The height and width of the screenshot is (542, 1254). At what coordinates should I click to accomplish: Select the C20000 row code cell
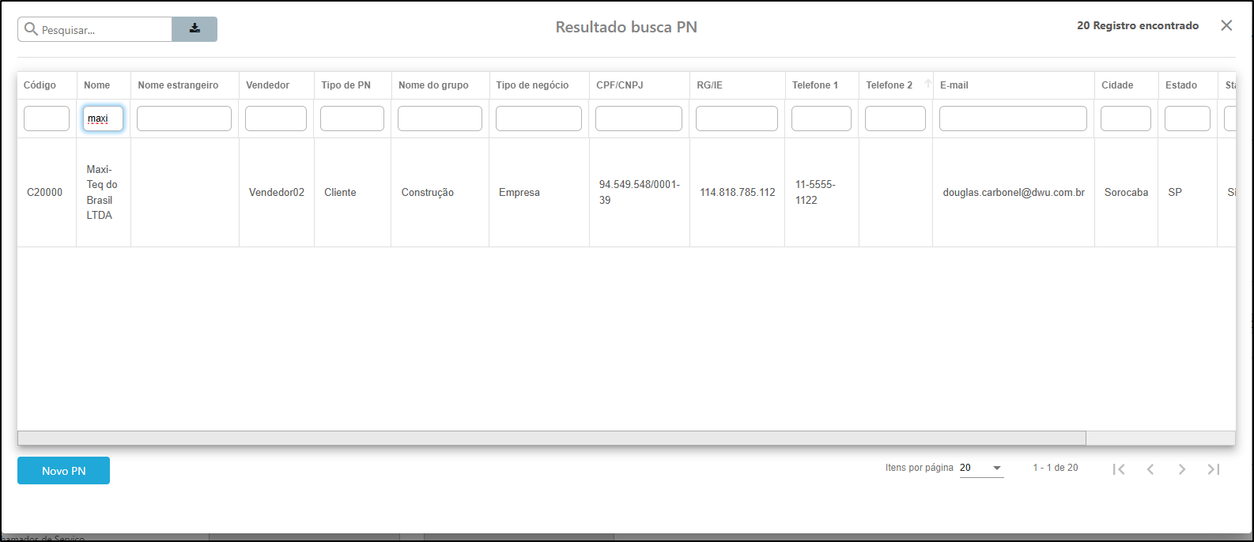pyautogui.click(x=45, y=192)
